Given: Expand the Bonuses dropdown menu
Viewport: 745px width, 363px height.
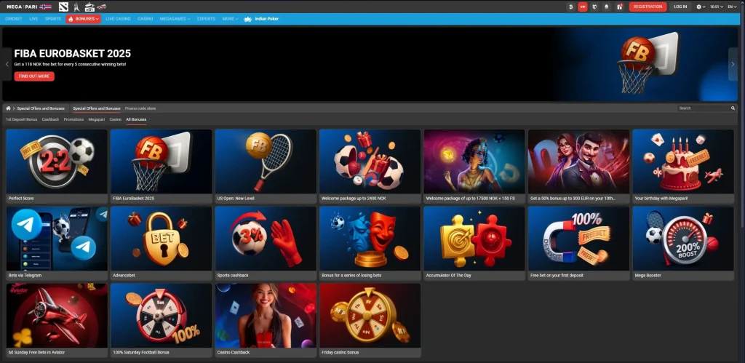Looking at the screenshot, I should coord(84,18).
